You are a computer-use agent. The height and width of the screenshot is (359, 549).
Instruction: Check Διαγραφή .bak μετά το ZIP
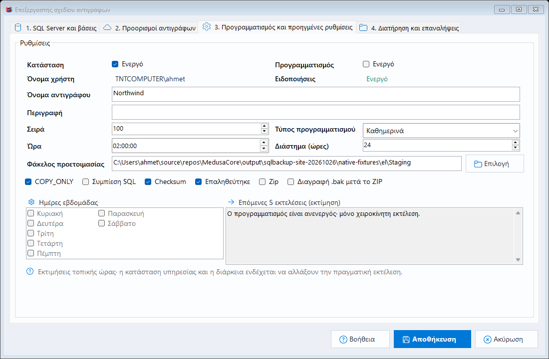pos(290,181)
